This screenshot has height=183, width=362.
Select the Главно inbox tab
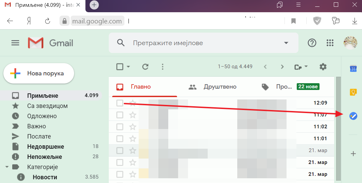click(141, 87)
